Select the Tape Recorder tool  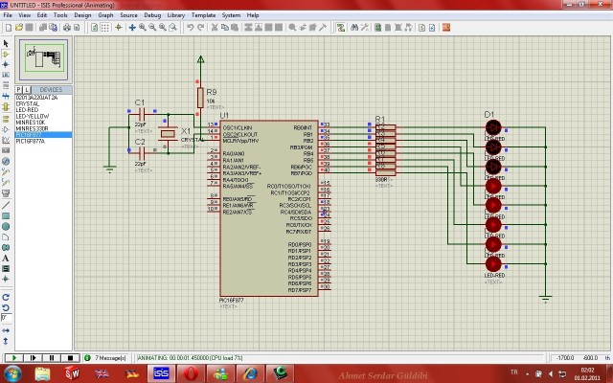pyautogui.click(x=6, y=150)
